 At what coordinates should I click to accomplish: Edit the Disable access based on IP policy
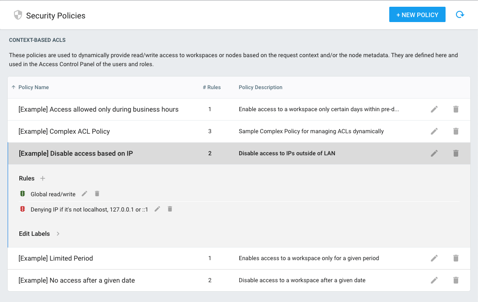coord(434,153)
